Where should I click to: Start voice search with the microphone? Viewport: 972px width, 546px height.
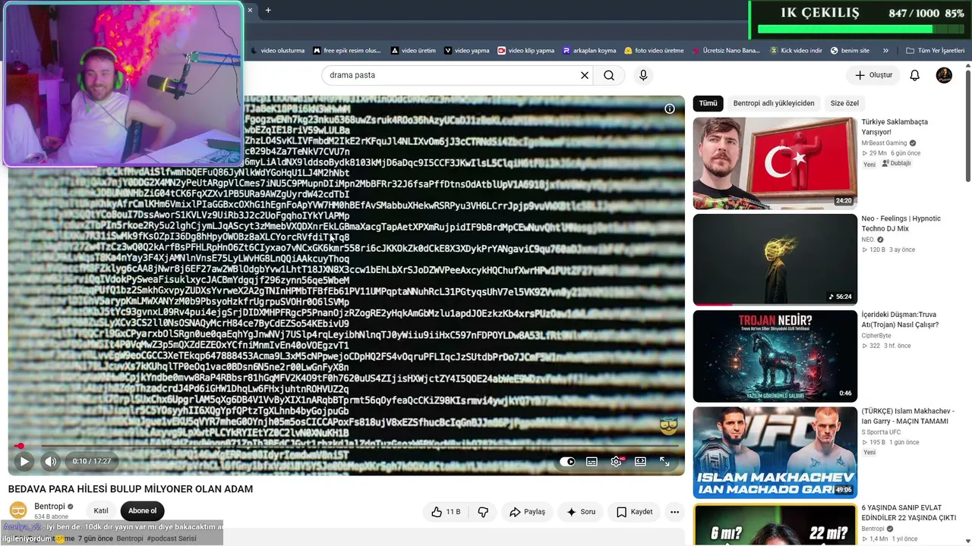(x=643, y=75)
